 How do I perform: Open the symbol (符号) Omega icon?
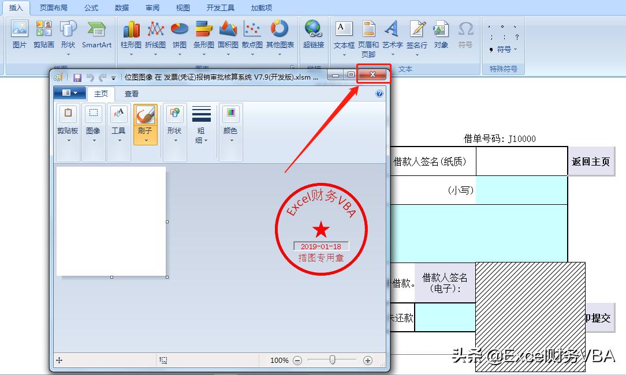465,34
